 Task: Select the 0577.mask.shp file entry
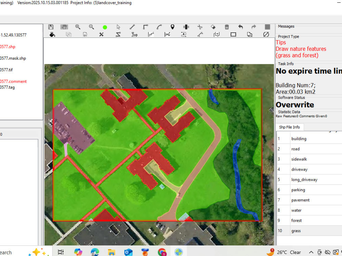click(13, 58)
